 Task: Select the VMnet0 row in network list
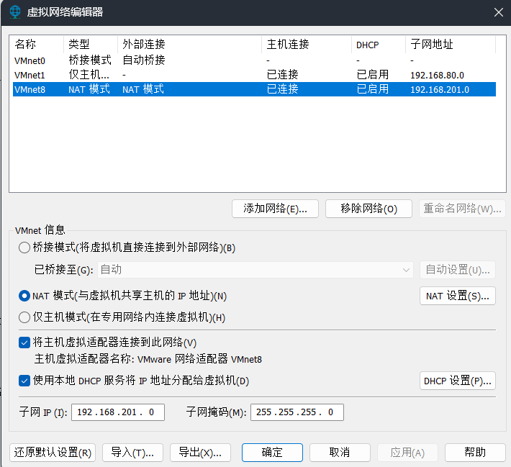point(30,60)
